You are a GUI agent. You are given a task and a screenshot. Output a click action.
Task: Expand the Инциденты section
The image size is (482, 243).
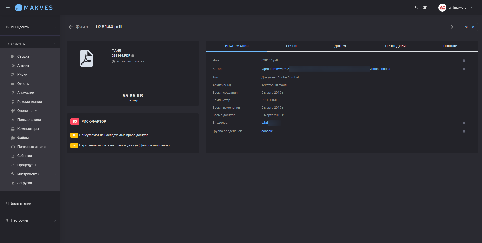click(30, 27)
